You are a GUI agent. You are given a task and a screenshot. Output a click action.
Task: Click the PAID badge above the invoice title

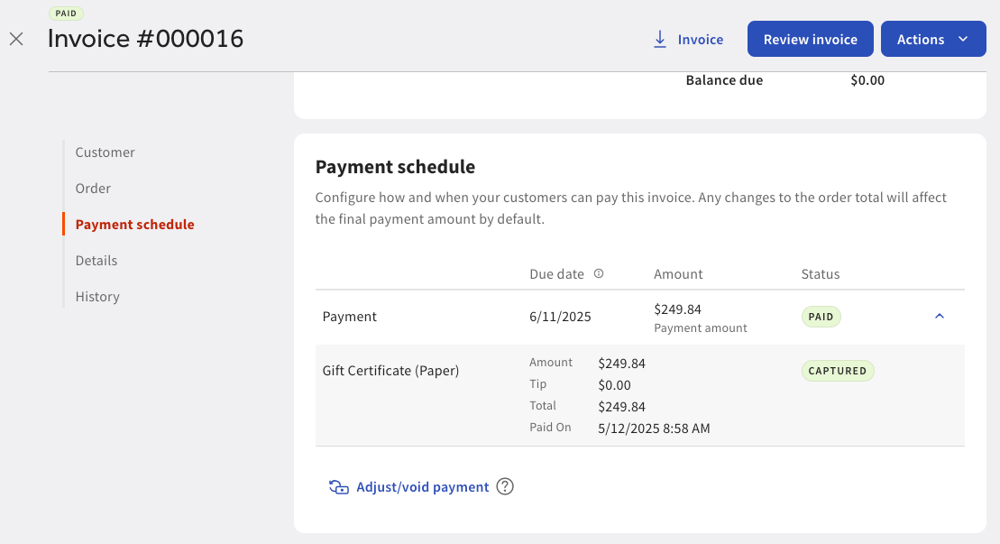point(66,13)
